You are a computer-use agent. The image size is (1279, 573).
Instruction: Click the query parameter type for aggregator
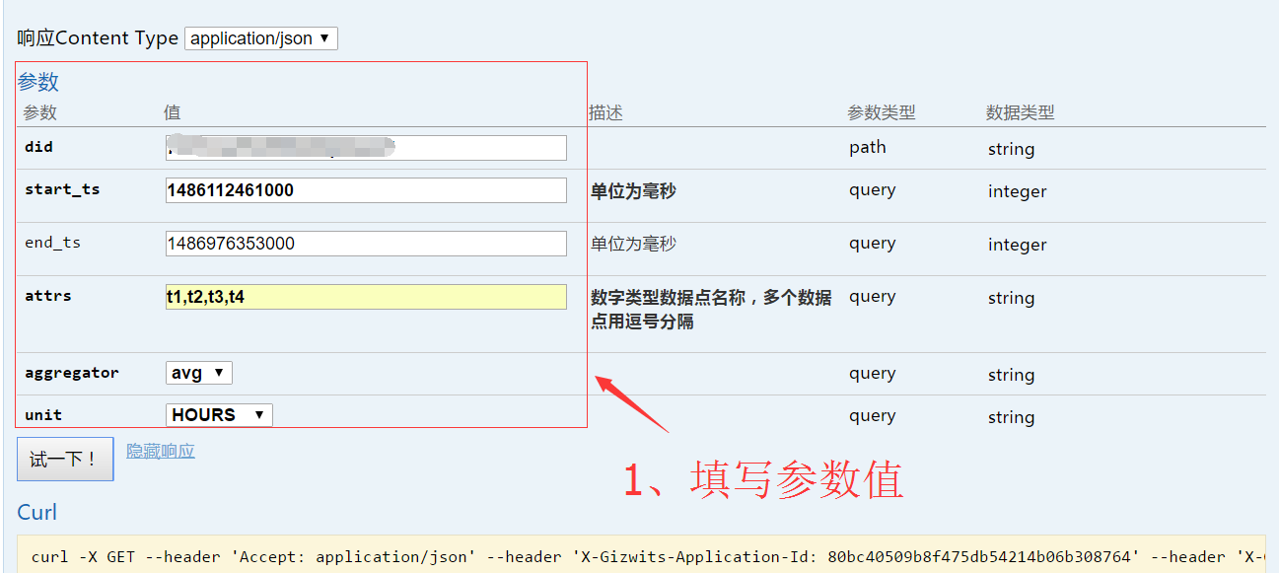[x=872, y=372]
